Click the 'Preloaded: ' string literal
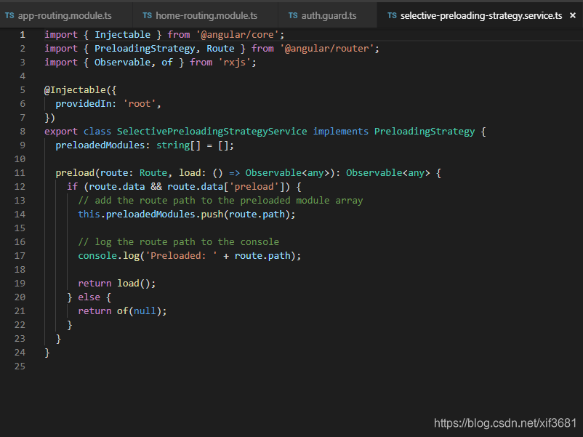 point(181,255)
